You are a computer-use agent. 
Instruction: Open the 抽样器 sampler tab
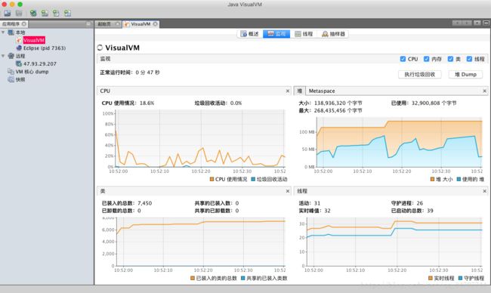coord(333,34)
